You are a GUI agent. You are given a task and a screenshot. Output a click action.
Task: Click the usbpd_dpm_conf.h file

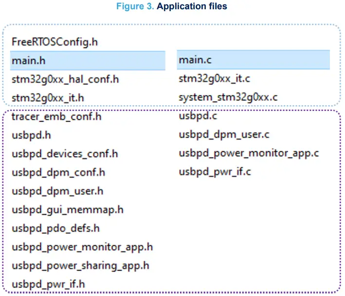(58, 172)
